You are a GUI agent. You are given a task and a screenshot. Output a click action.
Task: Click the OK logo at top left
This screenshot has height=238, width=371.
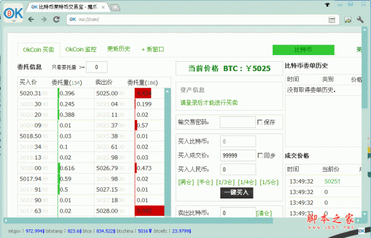coord(14,13)
